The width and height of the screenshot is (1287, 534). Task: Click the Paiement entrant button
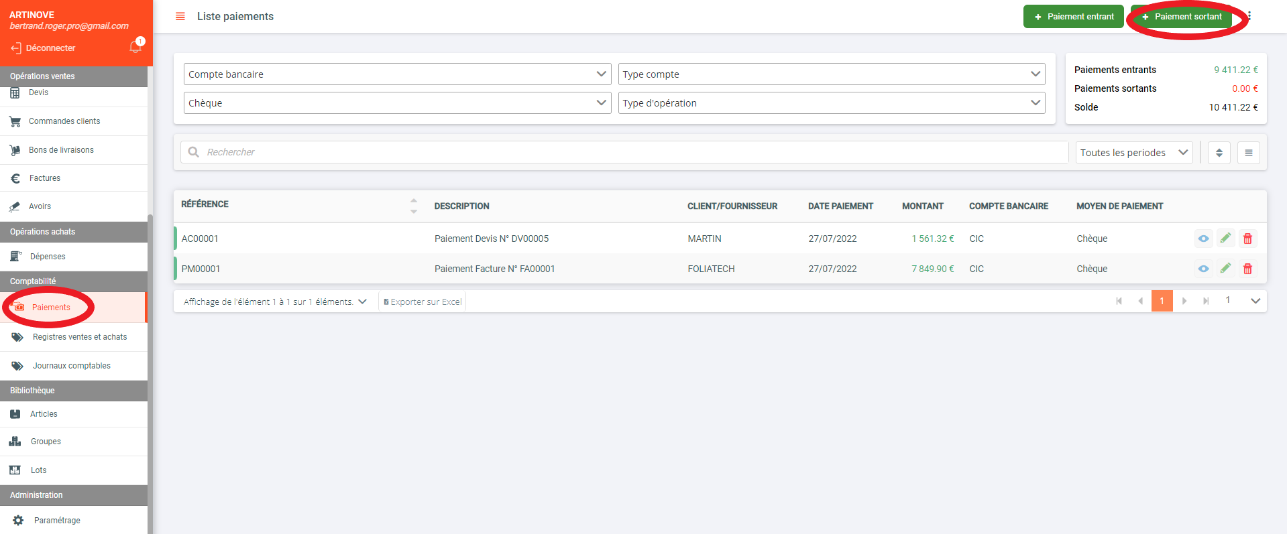(1073, 17)
